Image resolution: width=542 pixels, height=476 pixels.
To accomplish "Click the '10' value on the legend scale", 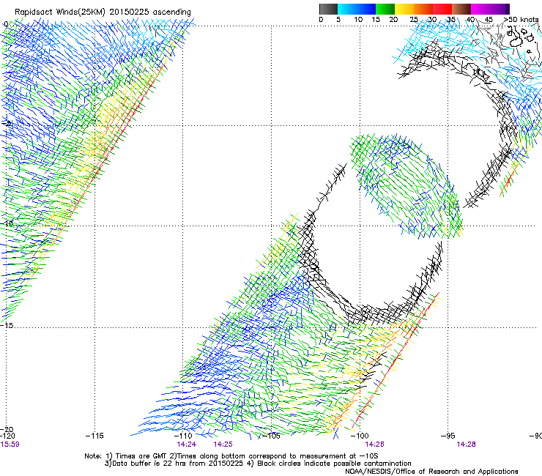I will 358,19.
